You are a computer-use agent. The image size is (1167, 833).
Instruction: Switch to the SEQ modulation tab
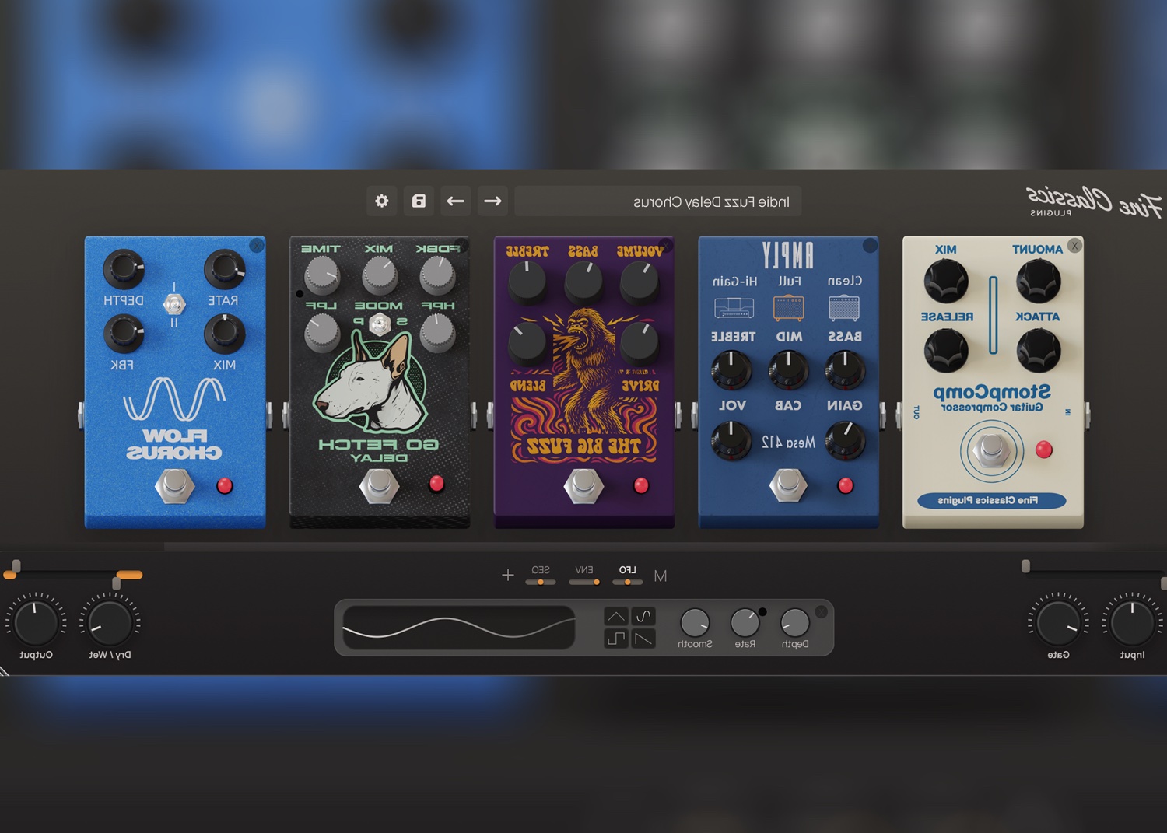541,574
